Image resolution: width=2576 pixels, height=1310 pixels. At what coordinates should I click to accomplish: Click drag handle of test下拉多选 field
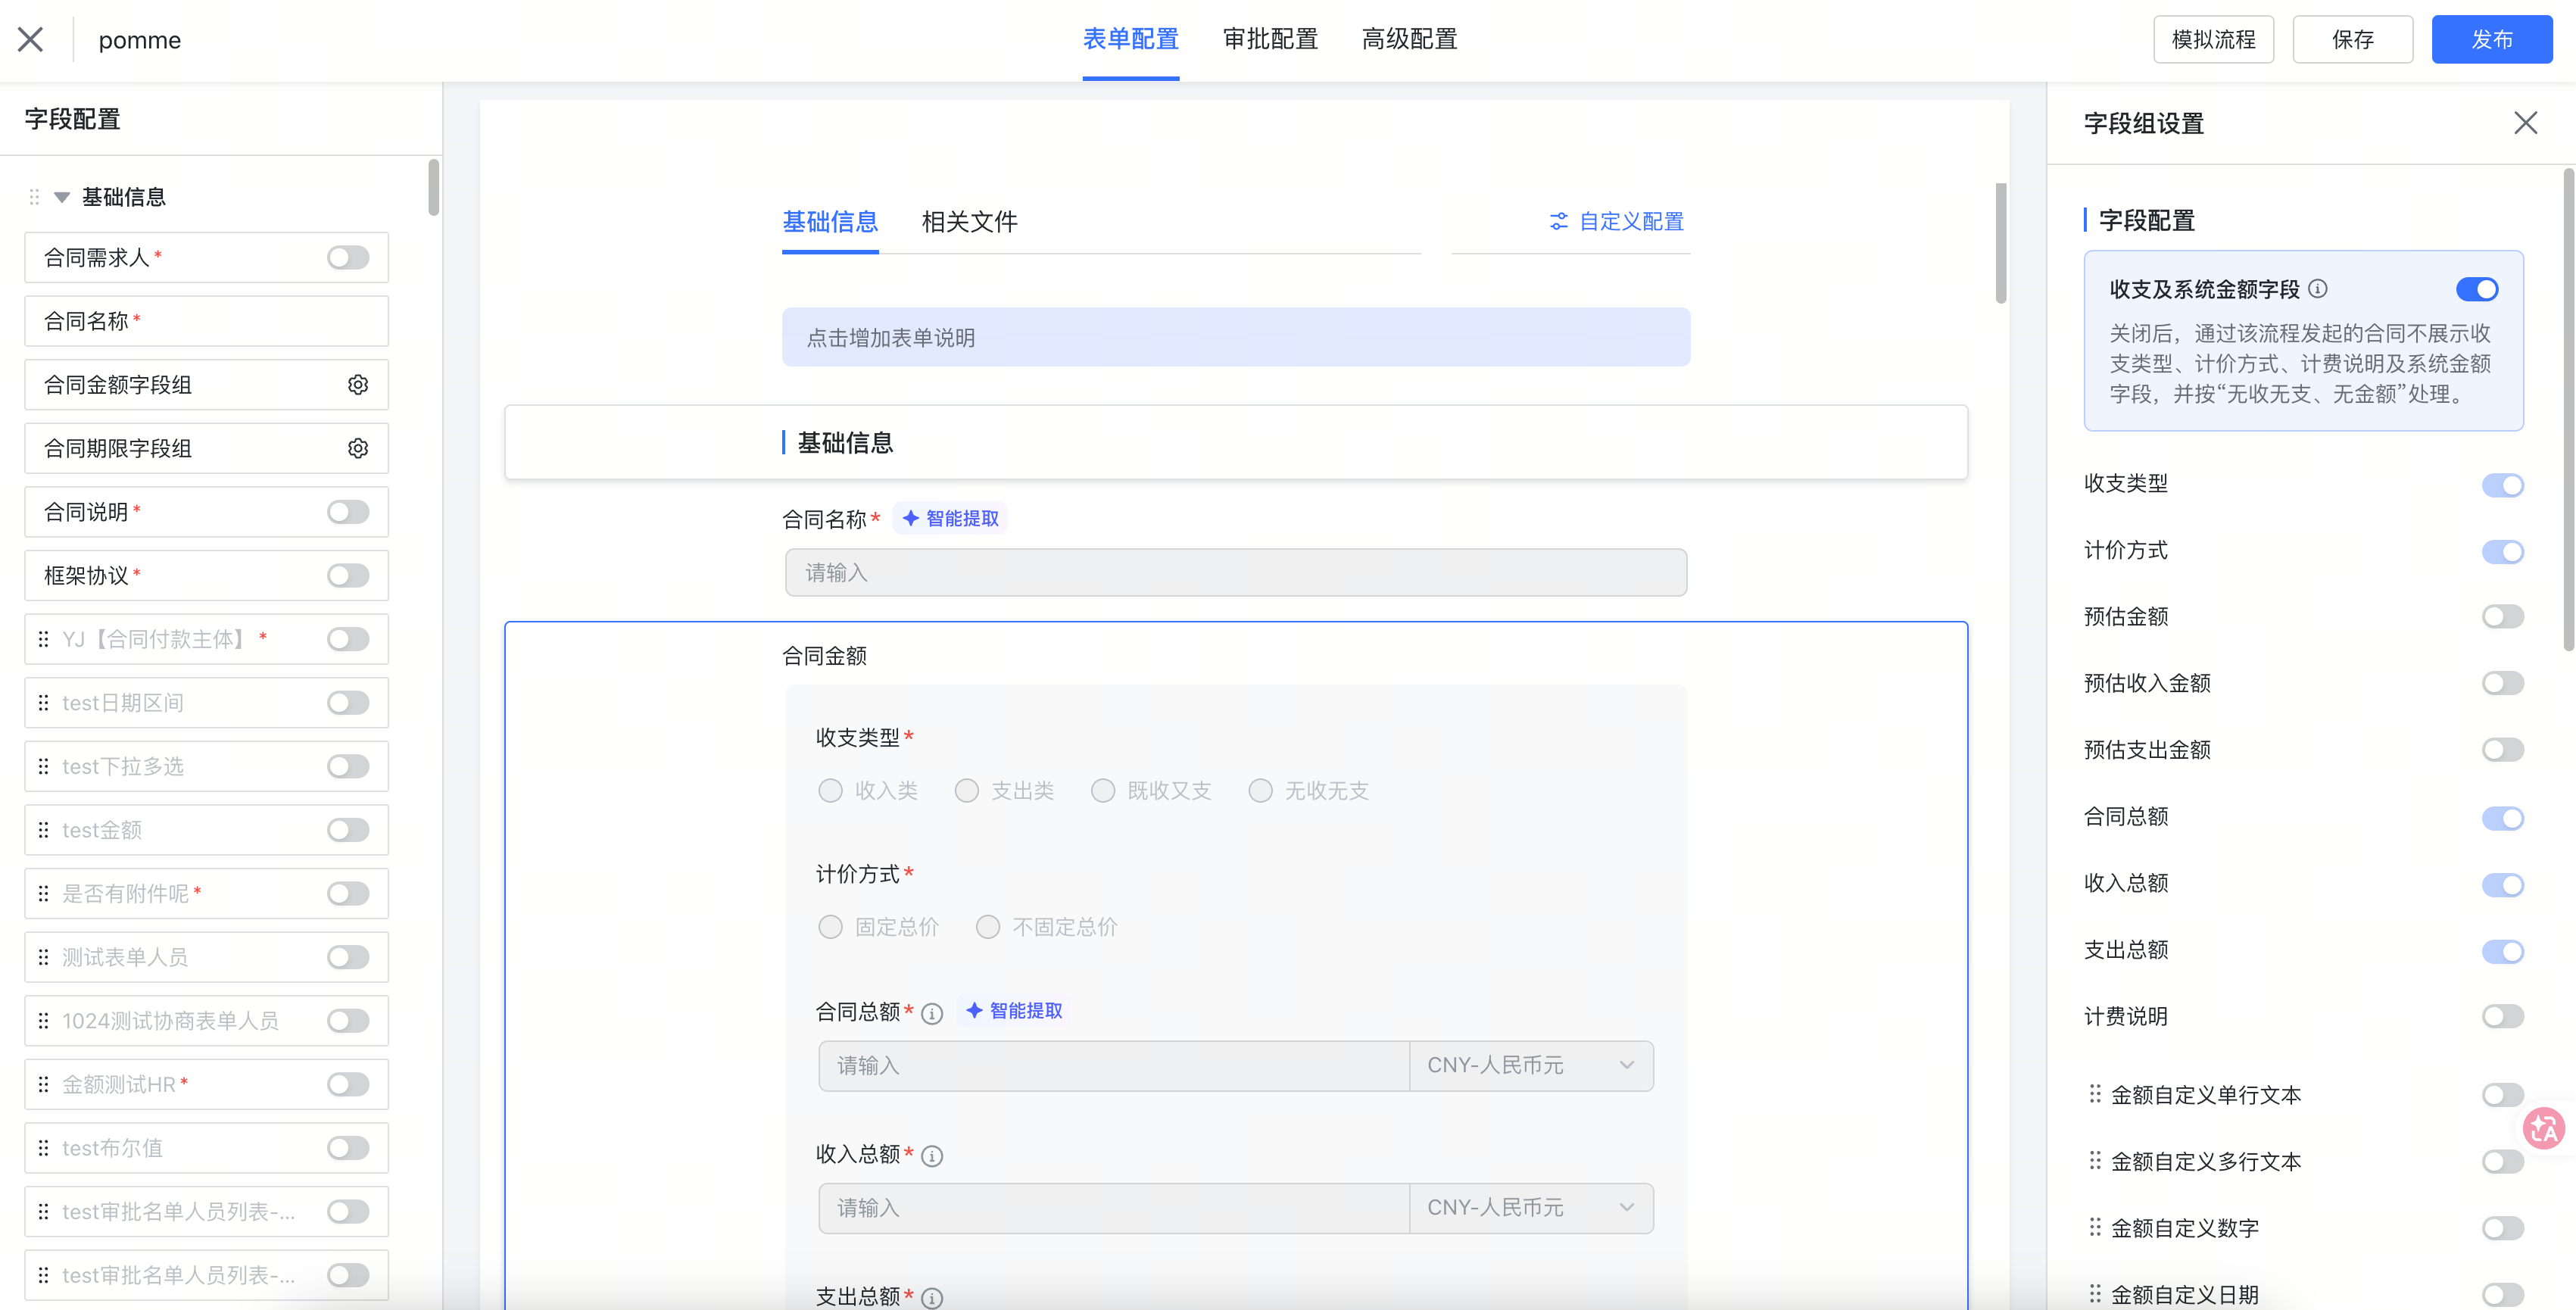[43, 766]
